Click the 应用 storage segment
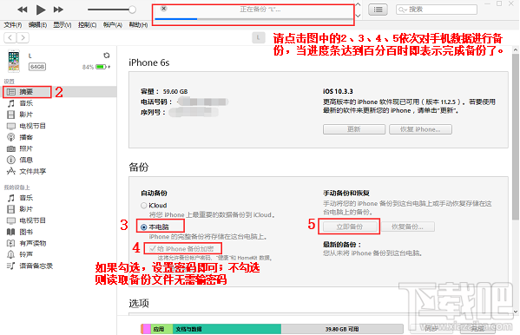This screenshot has height=335, width=520. (x=161, y=329)
